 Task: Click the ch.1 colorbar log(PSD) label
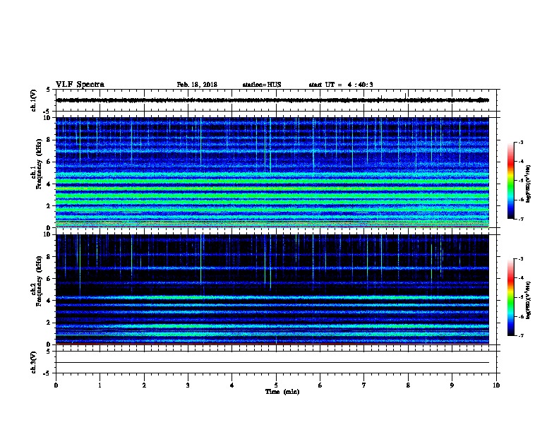tap(528, 184)
